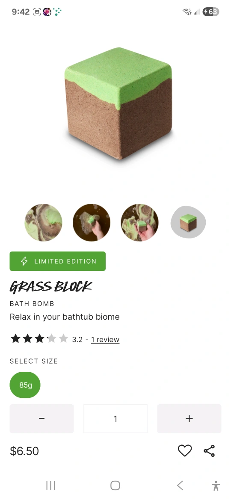The image size is (231, 500).
Task: Tap the Wi-Fi status icon
Action: [x=187, y=12]
